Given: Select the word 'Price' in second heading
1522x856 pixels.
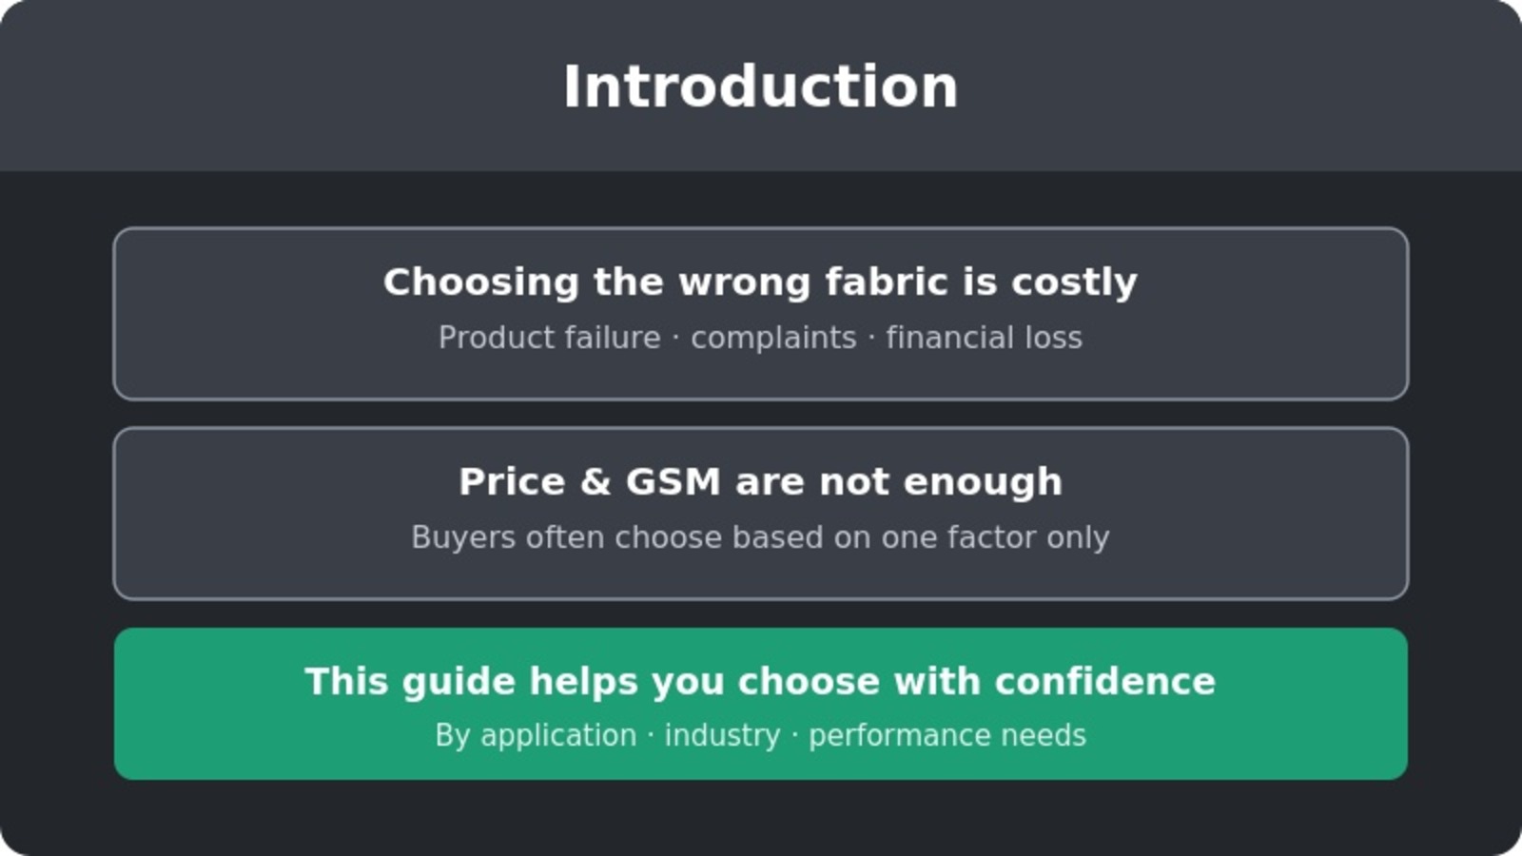Looking at the screenshot, I should tap(512, 481).
